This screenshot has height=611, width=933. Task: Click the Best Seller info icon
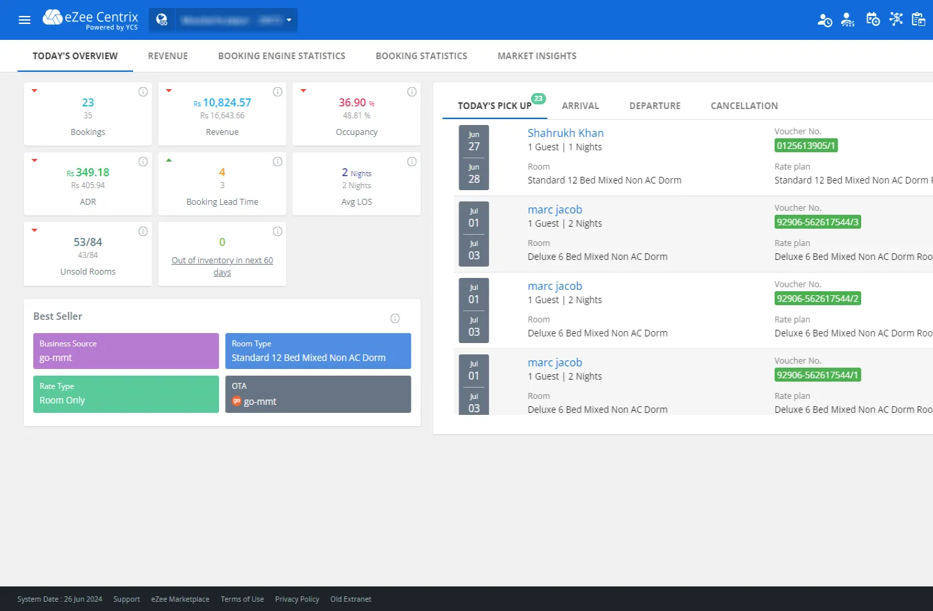coord(395,318)
